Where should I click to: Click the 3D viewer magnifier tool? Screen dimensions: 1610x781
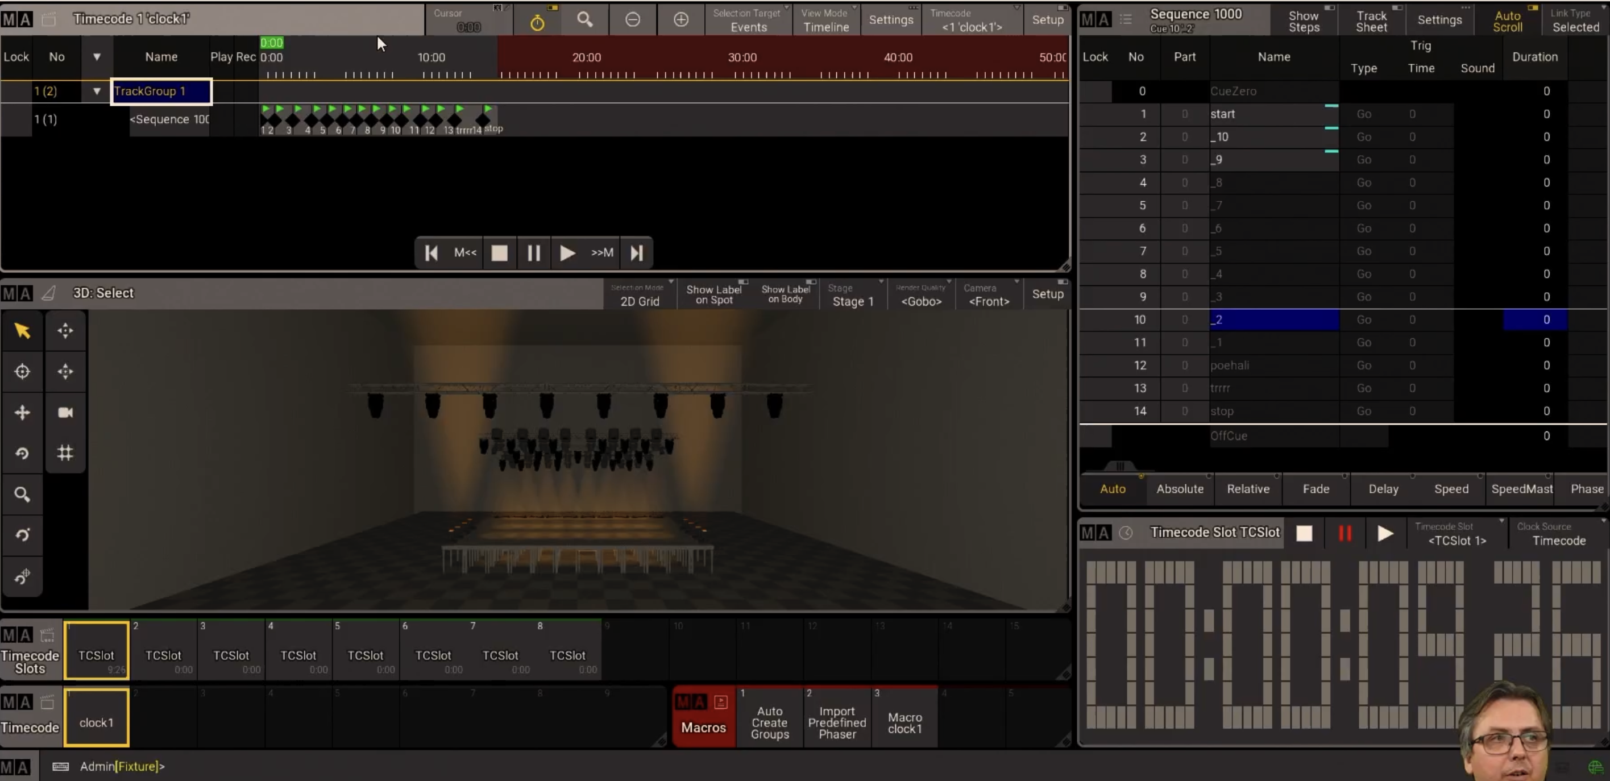tap(23, 494)
